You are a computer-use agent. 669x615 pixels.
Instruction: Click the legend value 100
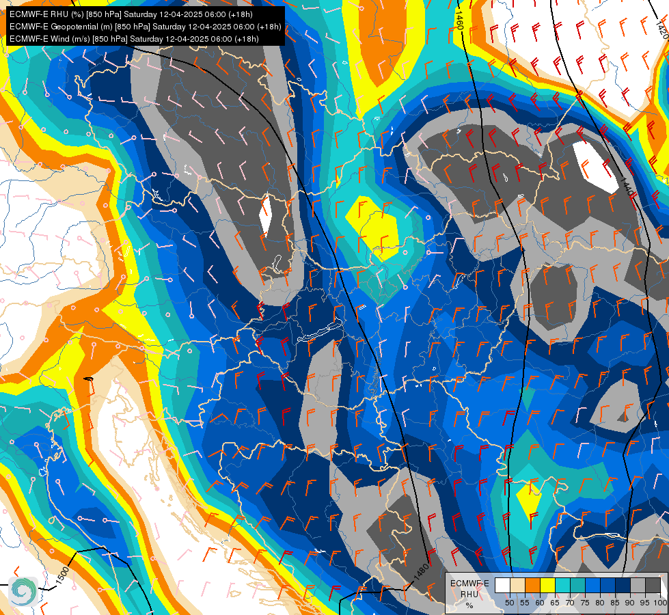(660, 603)
